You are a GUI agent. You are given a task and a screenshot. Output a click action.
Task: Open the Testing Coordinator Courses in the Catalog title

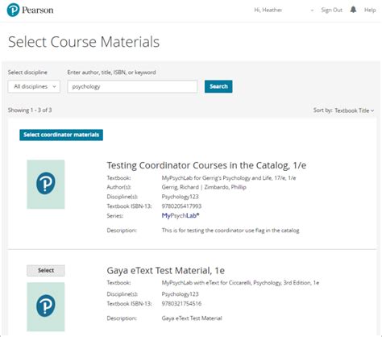(x=206, y=165)
